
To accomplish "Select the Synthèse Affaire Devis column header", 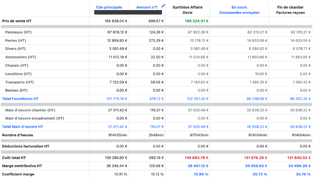I will click(187, 10).
